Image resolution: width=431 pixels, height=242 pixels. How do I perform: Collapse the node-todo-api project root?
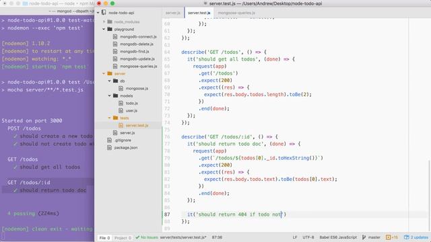pos(98,13)
